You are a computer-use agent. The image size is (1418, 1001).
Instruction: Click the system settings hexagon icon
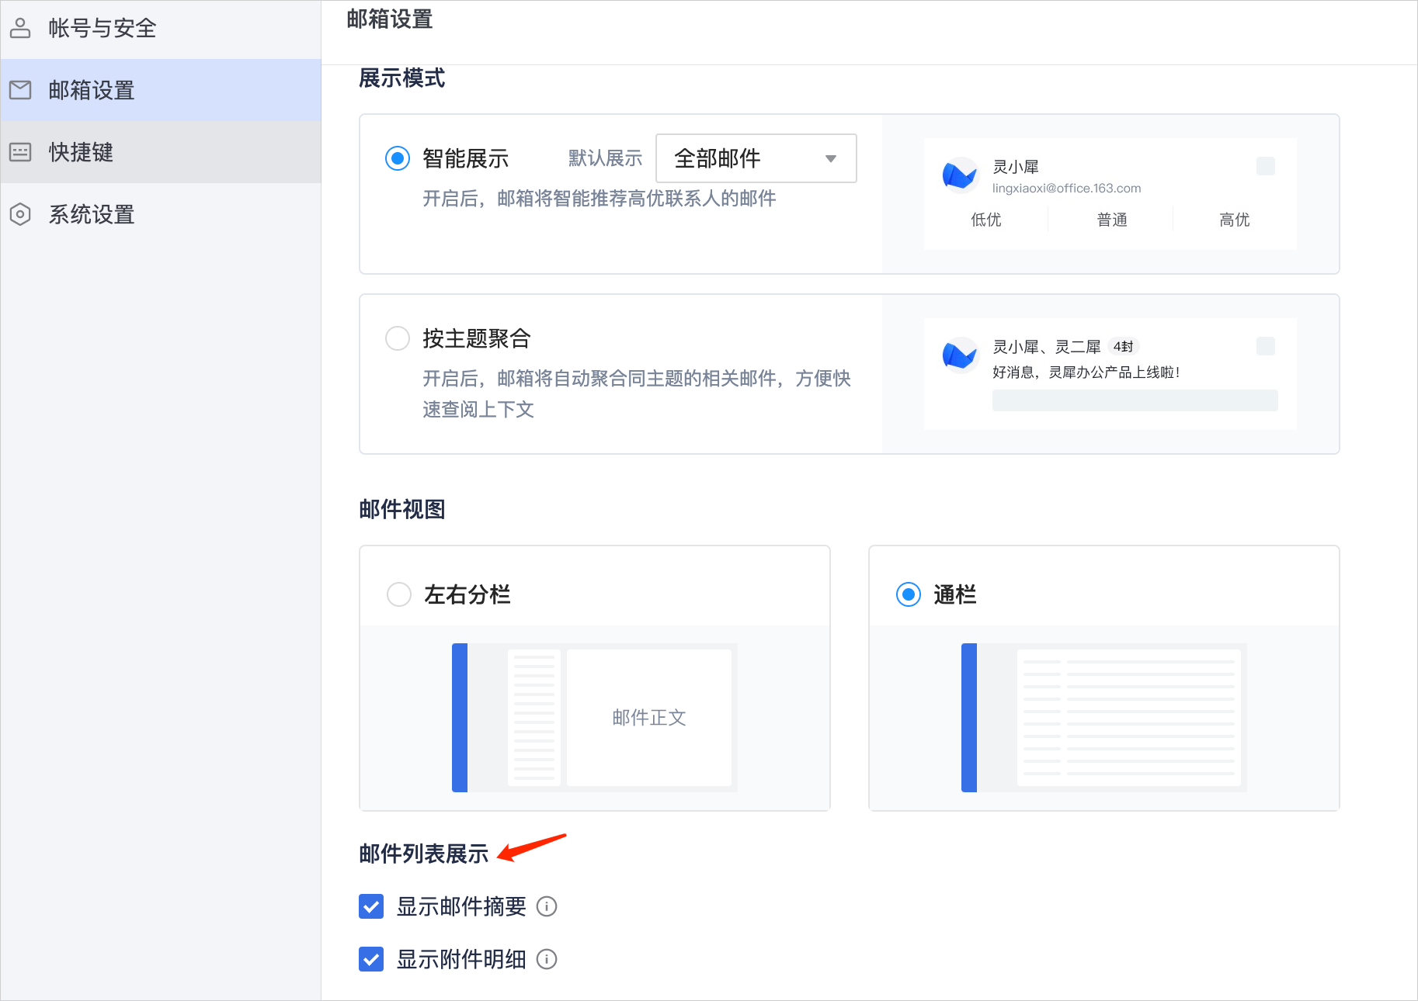[x=20, y=214]
